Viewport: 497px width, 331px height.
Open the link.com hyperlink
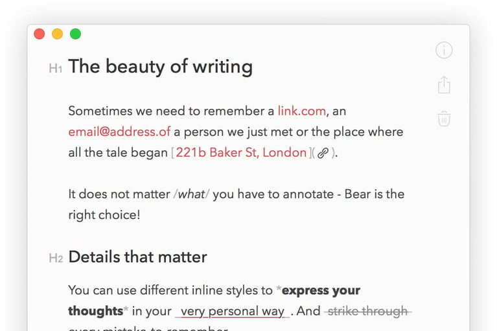pos(301,111)
